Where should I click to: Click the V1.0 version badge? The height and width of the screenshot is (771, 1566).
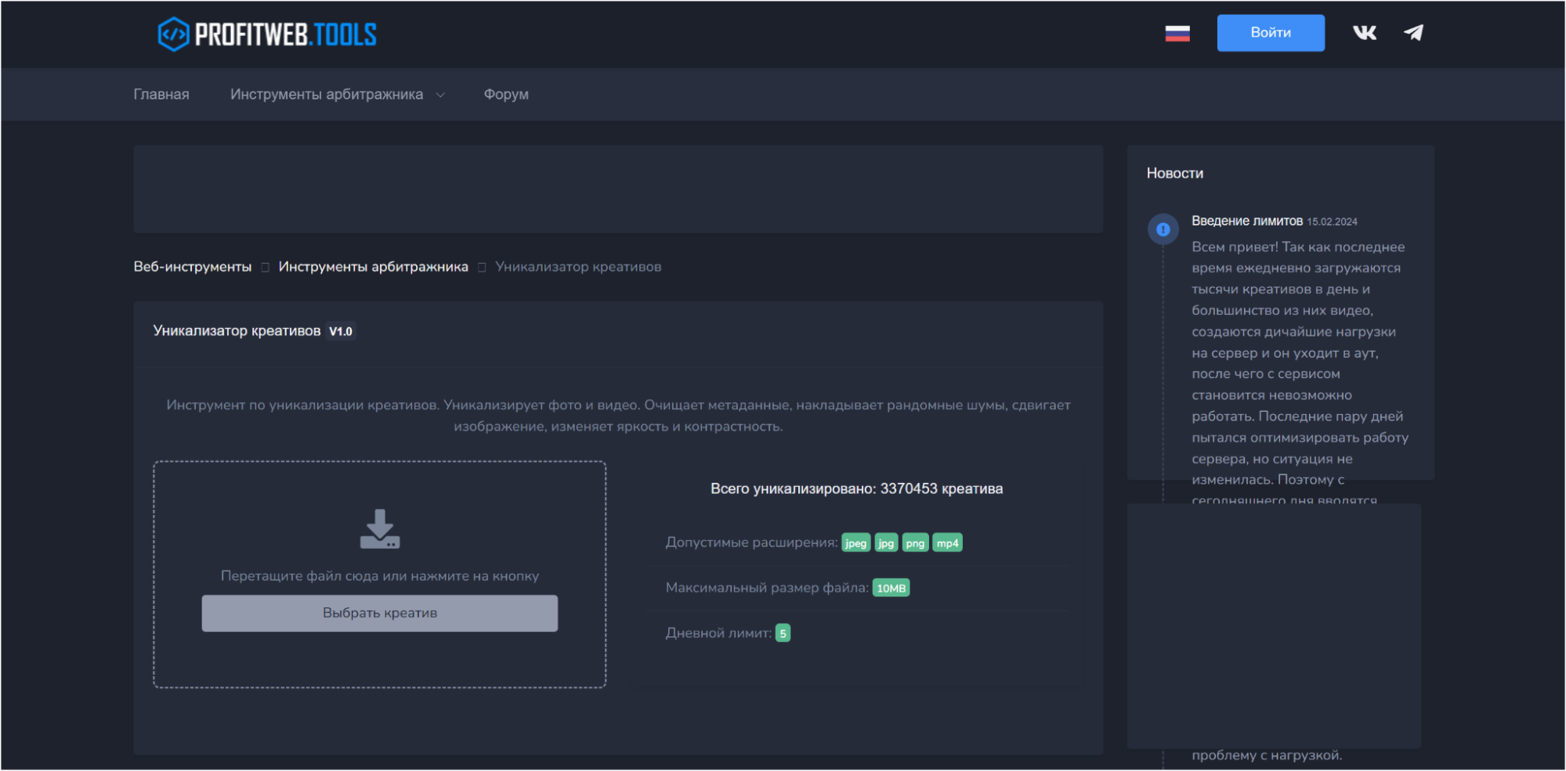click(x=341, y=331)
